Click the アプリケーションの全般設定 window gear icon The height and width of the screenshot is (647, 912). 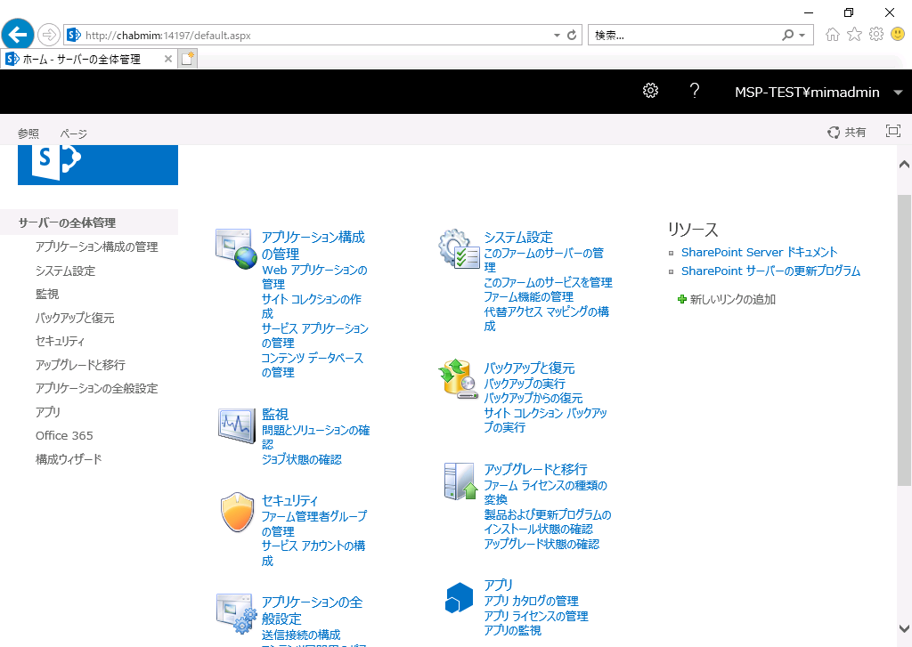coord(236,614)
